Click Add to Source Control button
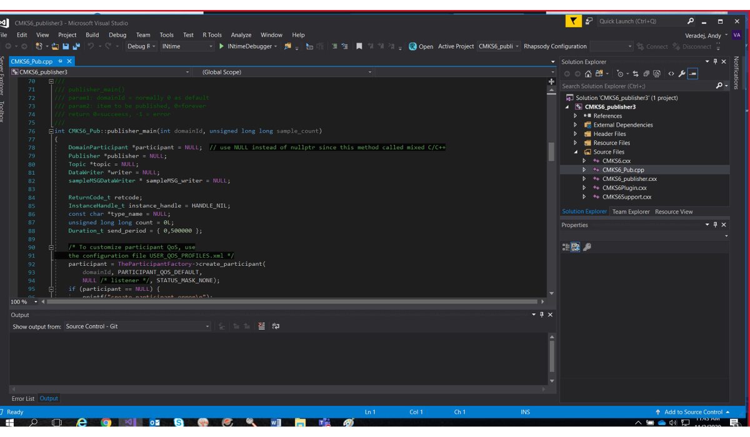The image size is (750, 437). pyautogui.click(x=692, y=412)
